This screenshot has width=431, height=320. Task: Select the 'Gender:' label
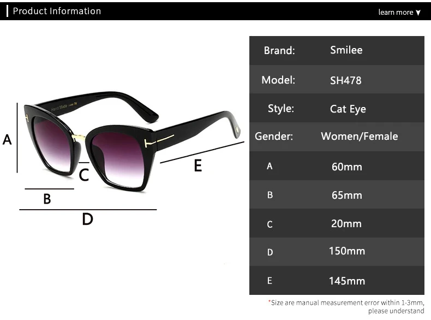[x=274, y=136]
